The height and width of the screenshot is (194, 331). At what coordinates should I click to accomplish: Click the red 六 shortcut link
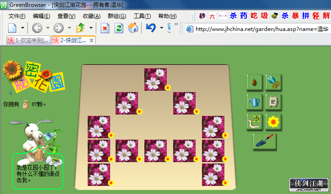[212, 16]
